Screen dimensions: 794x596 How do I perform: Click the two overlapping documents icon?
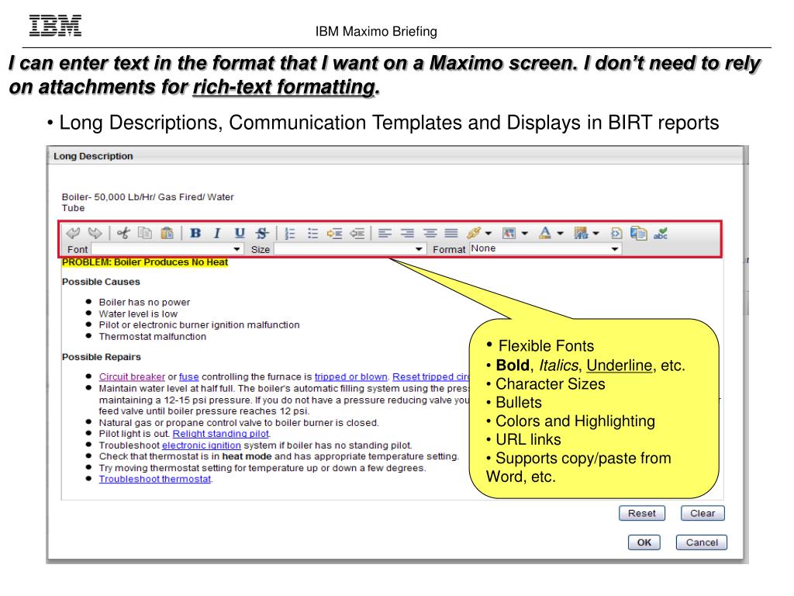tap(639, 233)
